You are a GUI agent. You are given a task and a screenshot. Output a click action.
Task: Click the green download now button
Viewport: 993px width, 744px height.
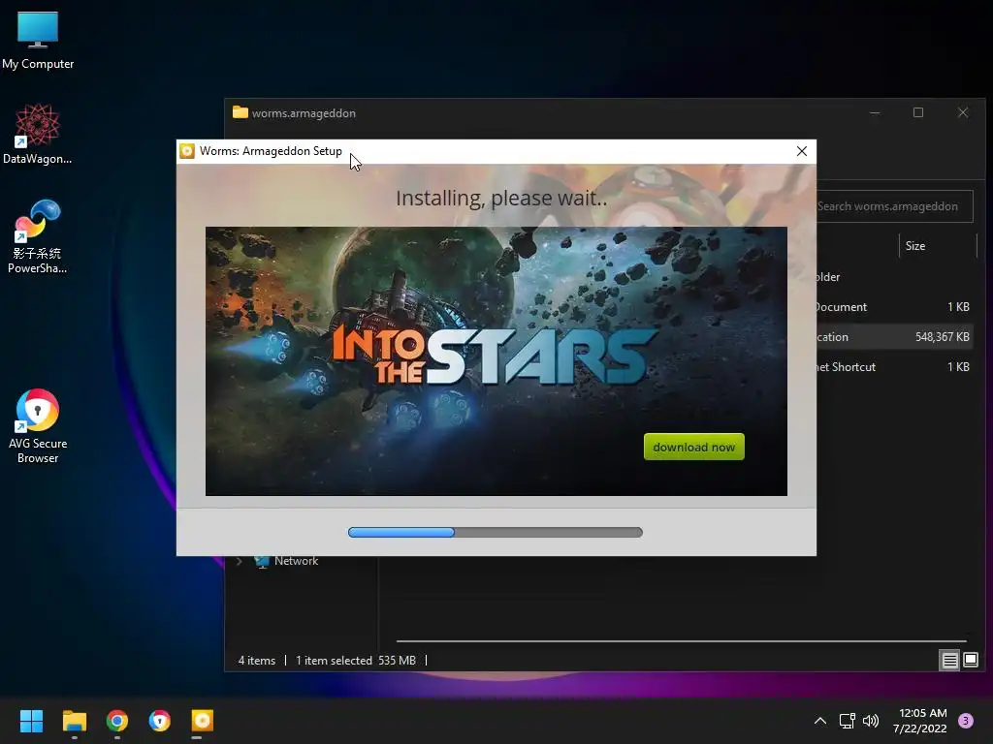pyautogui.click(x=693, y=447)
